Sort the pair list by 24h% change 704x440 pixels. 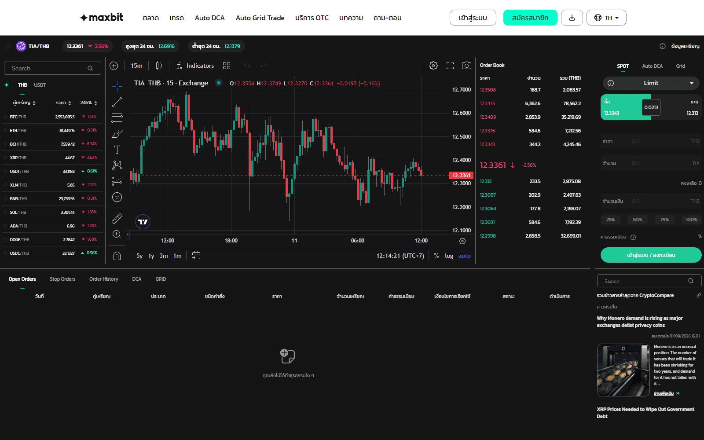(88, 103)
